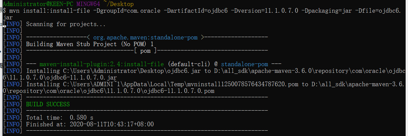Click the '-DartifactId=ojdbc6' argument
This screenshot has height=136, width=408.
(x=196, y=11)
